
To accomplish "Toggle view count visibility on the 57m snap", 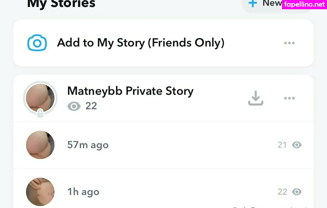I will click(297, 145).
